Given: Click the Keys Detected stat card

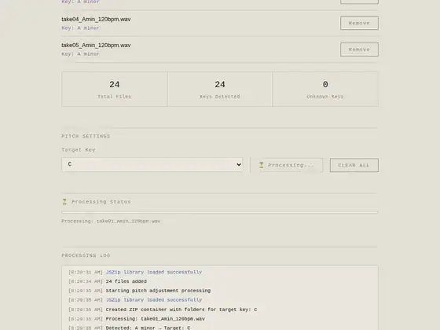Looking at the screenshot, I should [x=220, y=90].
